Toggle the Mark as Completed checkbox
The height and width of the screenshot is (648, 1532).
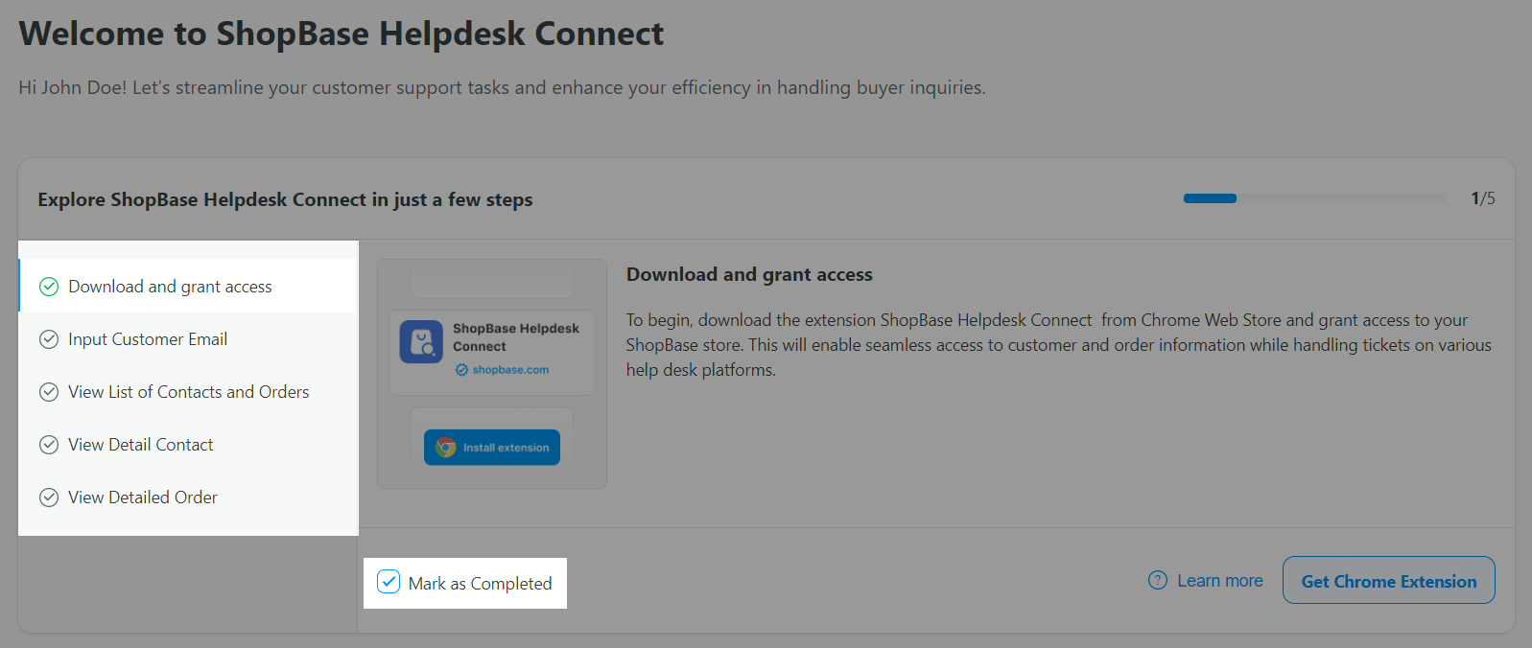[389, 582]
